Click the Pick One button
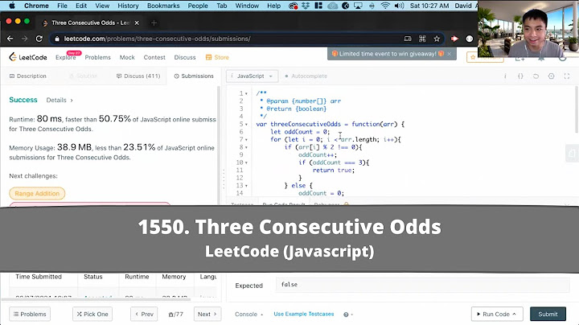The width and height of the screenshot is (579, 325). [92, 315]
